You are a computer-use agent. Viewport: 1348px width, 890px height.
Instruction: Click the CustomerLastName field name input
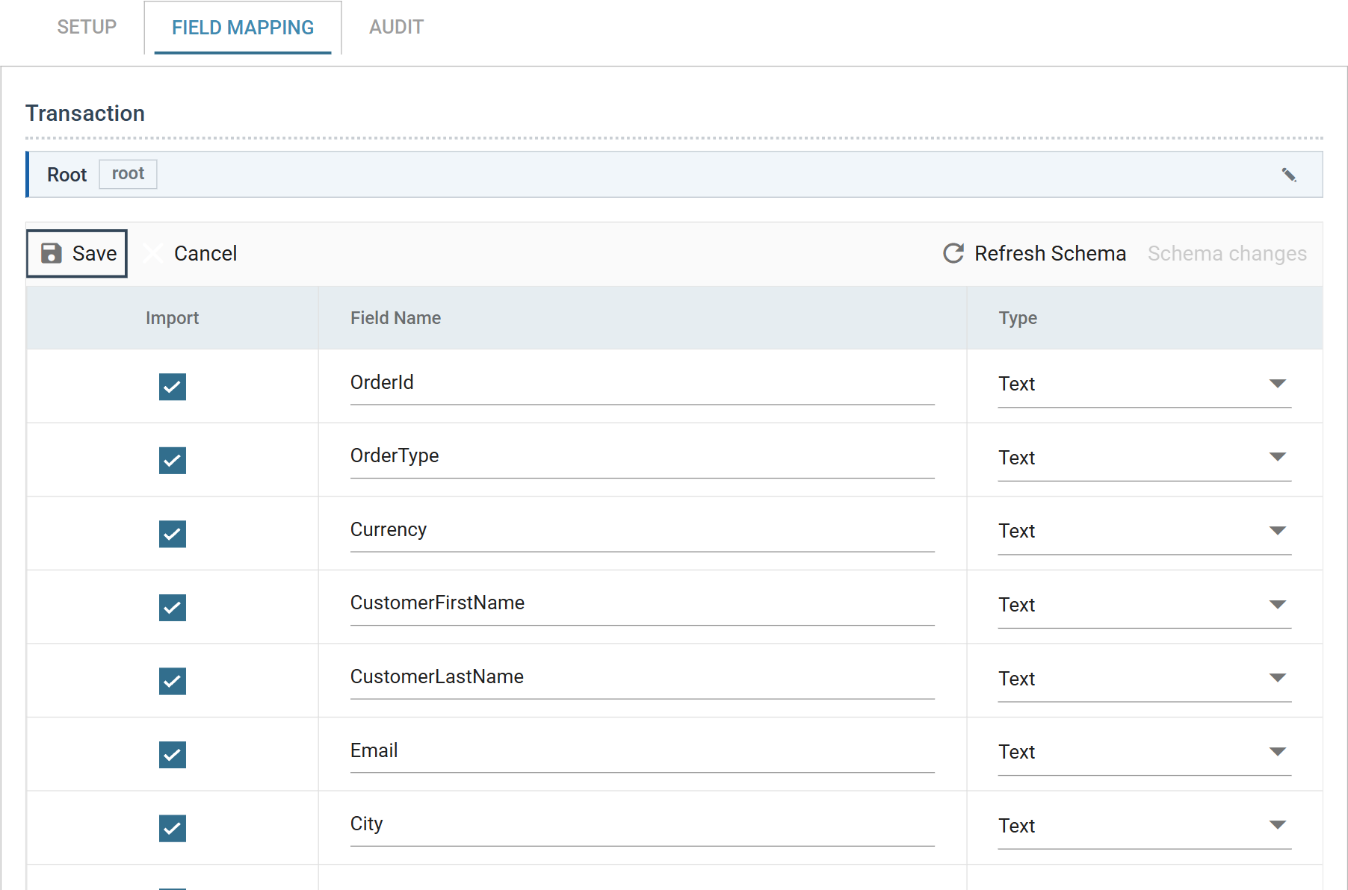(x=643, y=678)
